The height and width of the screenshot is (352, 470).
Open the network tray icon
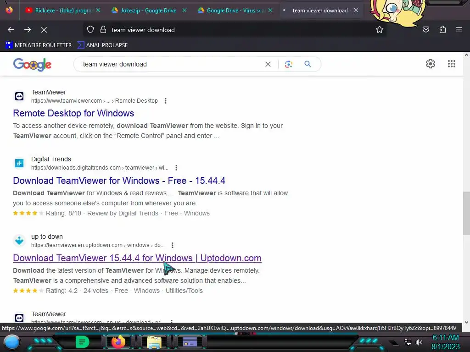point(408,342)
